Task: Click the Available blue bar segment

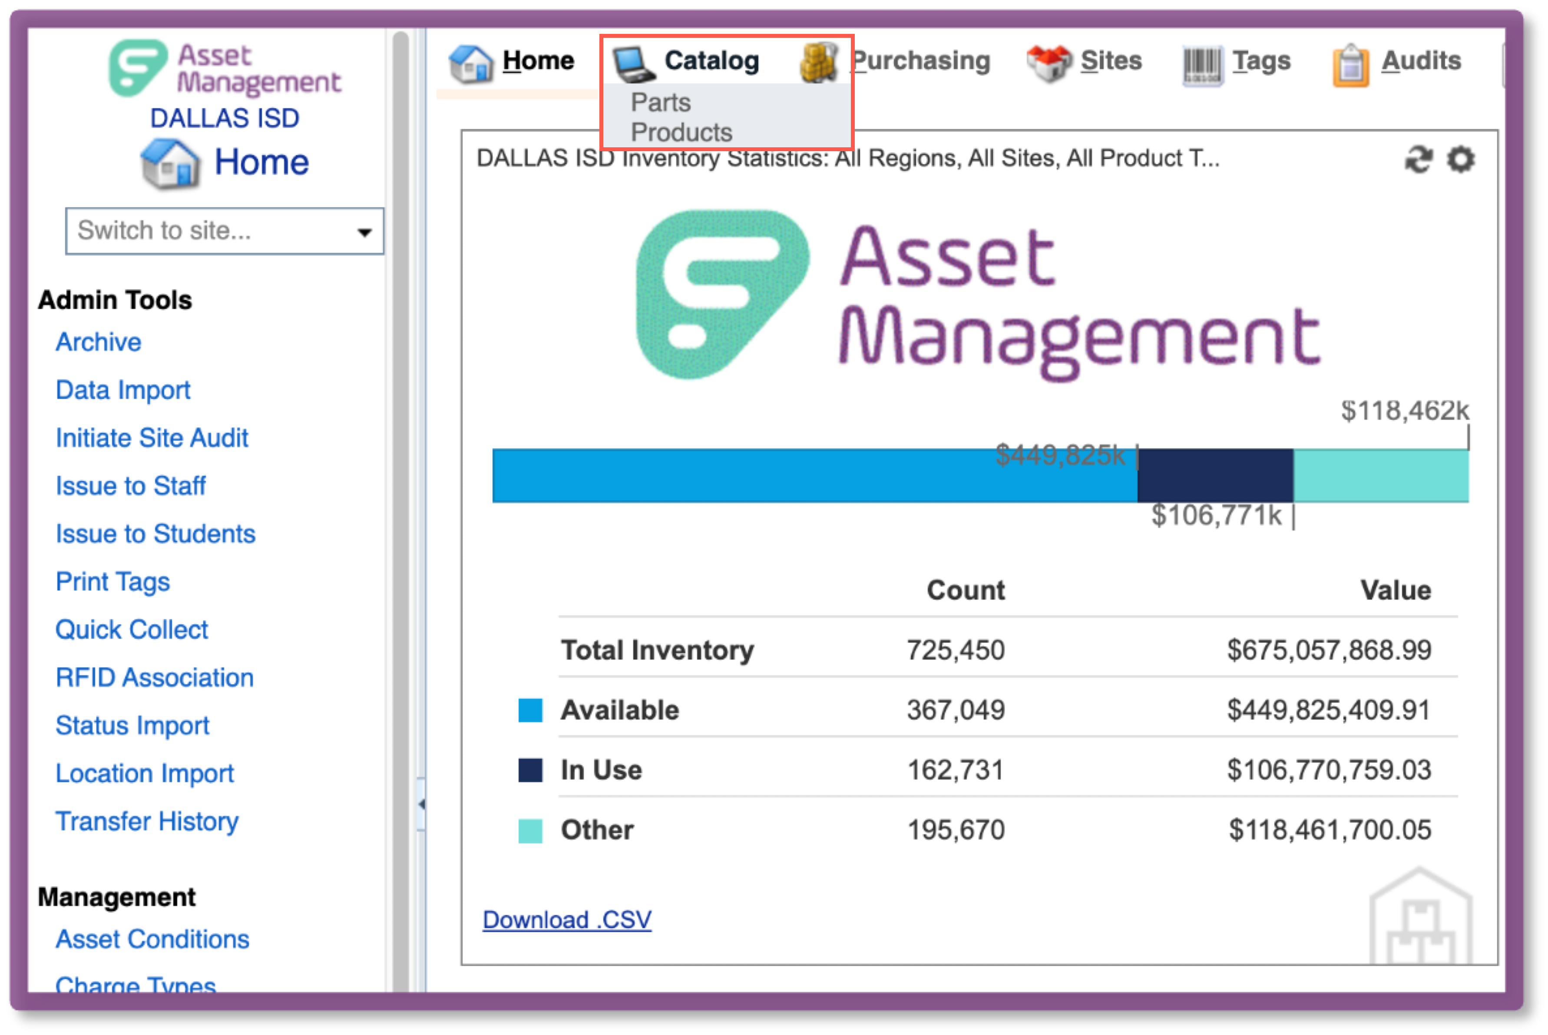Action: (815, 476)
